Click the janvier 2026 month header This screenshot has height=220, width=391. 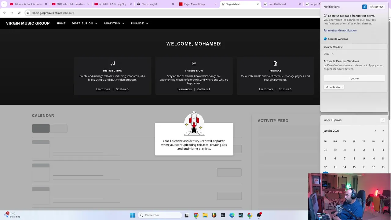click(331, 131)
